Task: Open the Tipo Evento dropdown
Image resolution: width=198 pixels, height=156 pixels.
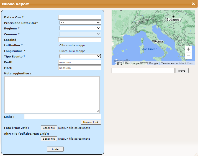Action: point(80,56)
